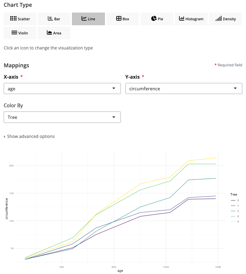Click the Tree 5 legend color swatch
The width and height of the screenshot is (246, 274).
233,211
